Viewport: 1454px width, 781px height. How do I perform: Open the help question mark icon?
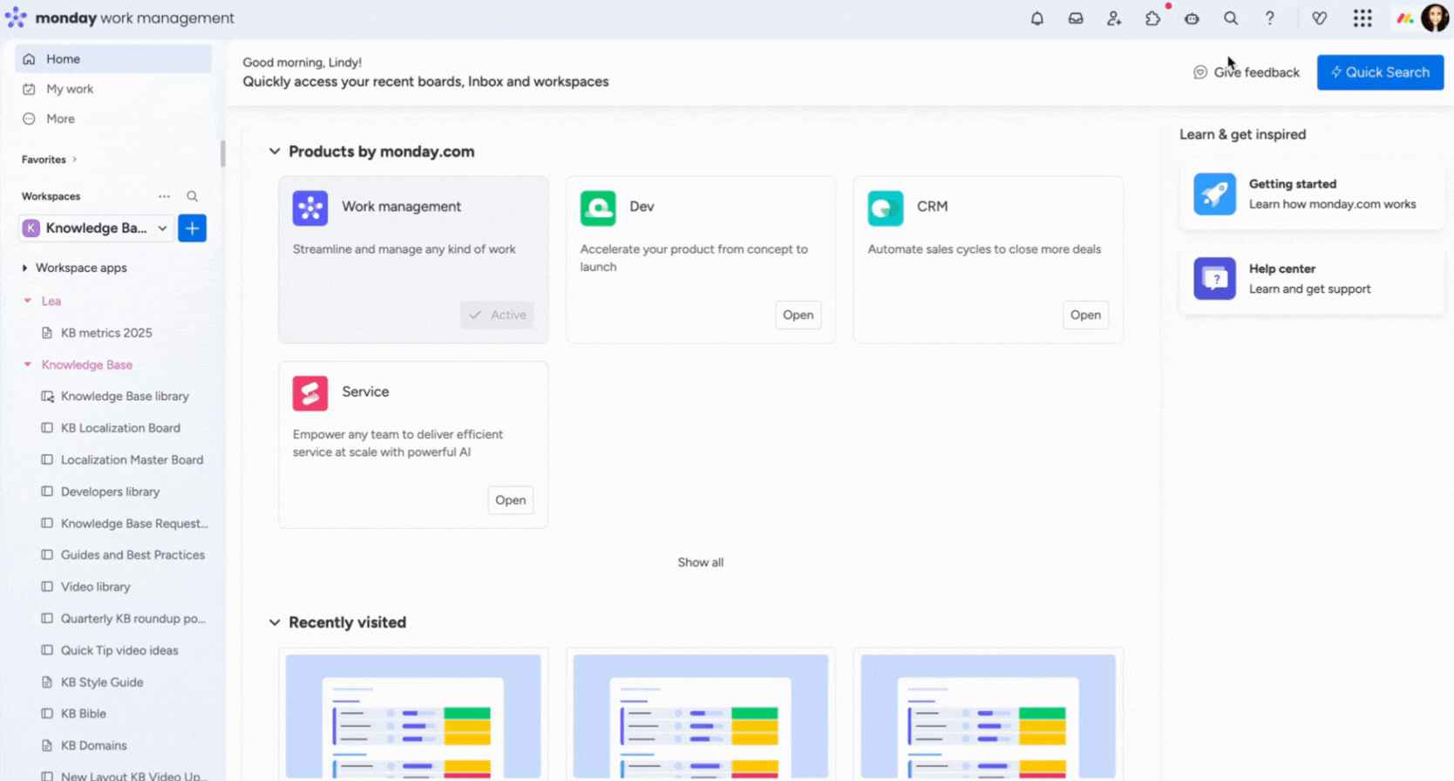(x=1269, y=18)
